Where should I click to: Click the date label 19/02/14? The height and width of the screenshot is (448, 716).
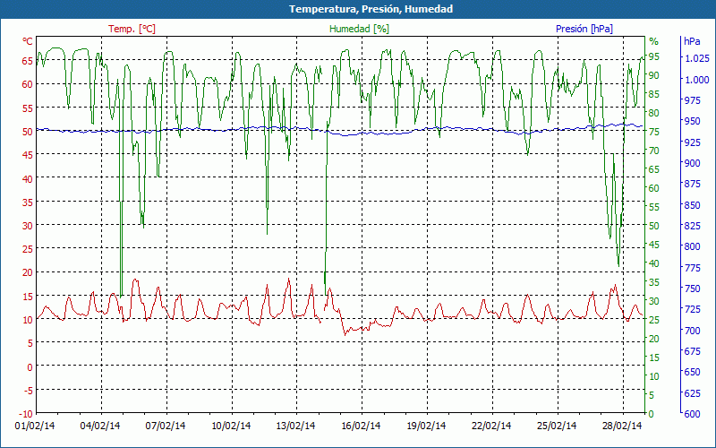coord(426,426)
